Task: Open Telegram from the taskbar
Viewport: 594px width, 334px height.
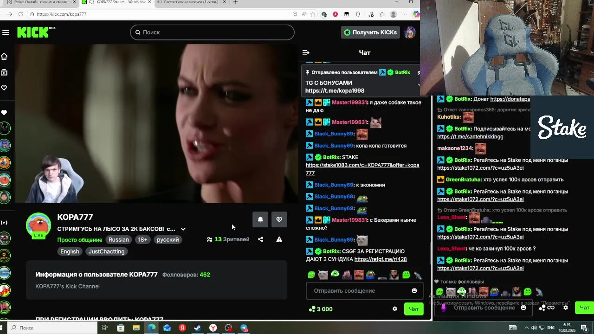Action: [244, 328]
